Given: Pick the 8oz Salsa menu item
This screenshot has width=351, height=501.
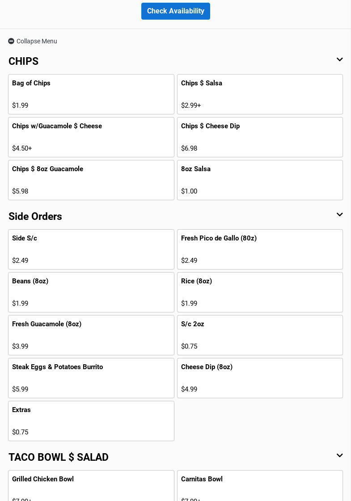Looking at the screenshot, I should click(x=260, y=180).
